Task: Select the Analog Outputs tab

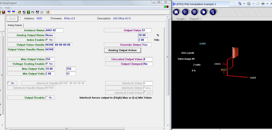Action: pyautogui.click(x=15, y=25)
